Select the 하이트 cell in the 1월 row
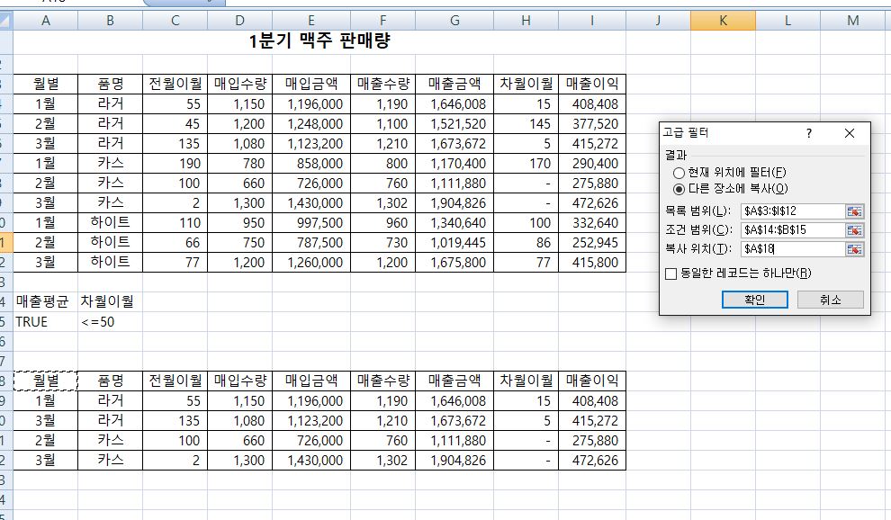 110,223
